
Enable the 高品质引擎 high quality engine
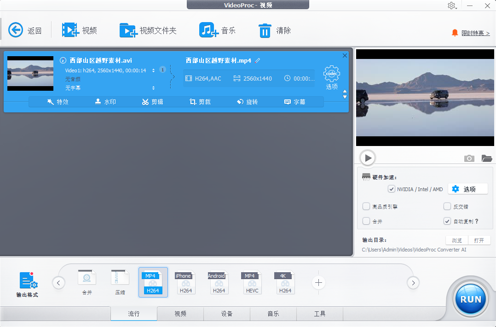coord(366,206)
